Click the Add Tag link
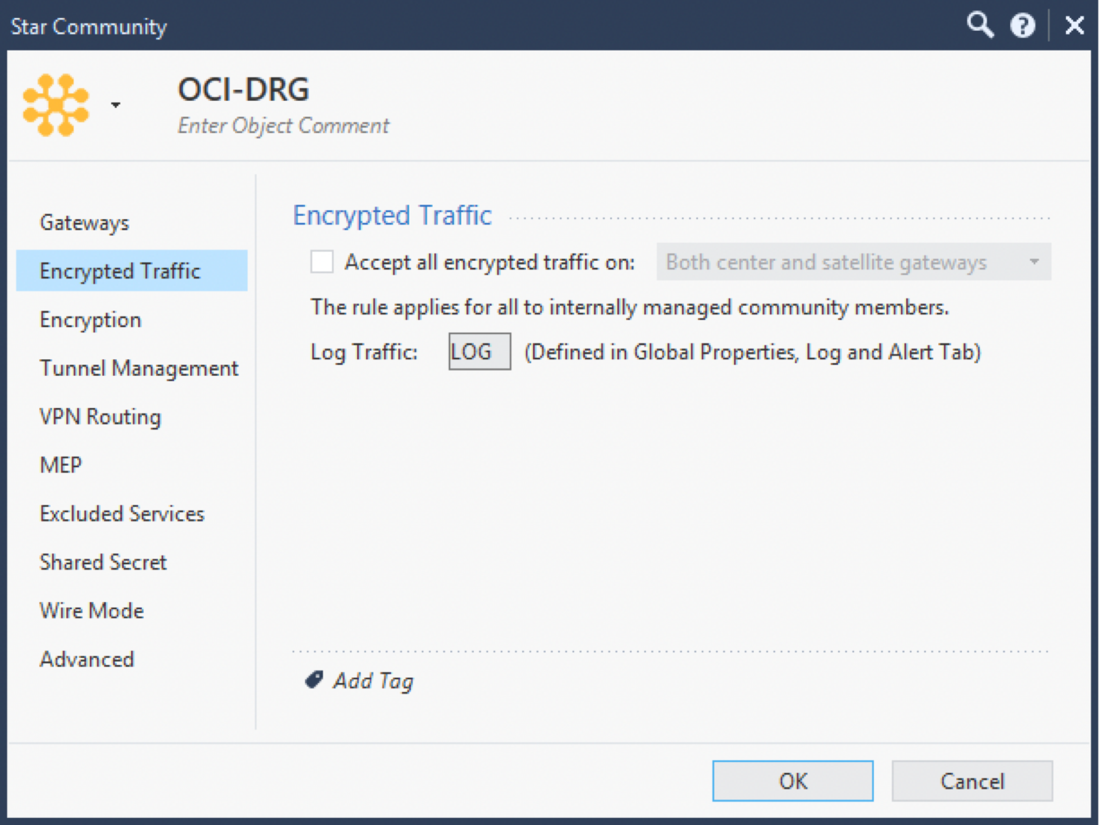This screenshot has height=825, width=1100. [x=373, y=681]
